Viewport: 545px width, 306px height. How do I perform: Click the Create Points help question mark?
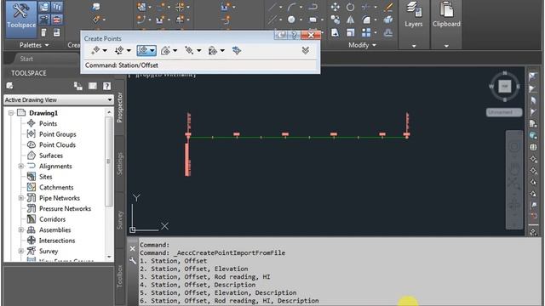pyautogui.click(x=294, y=35)
